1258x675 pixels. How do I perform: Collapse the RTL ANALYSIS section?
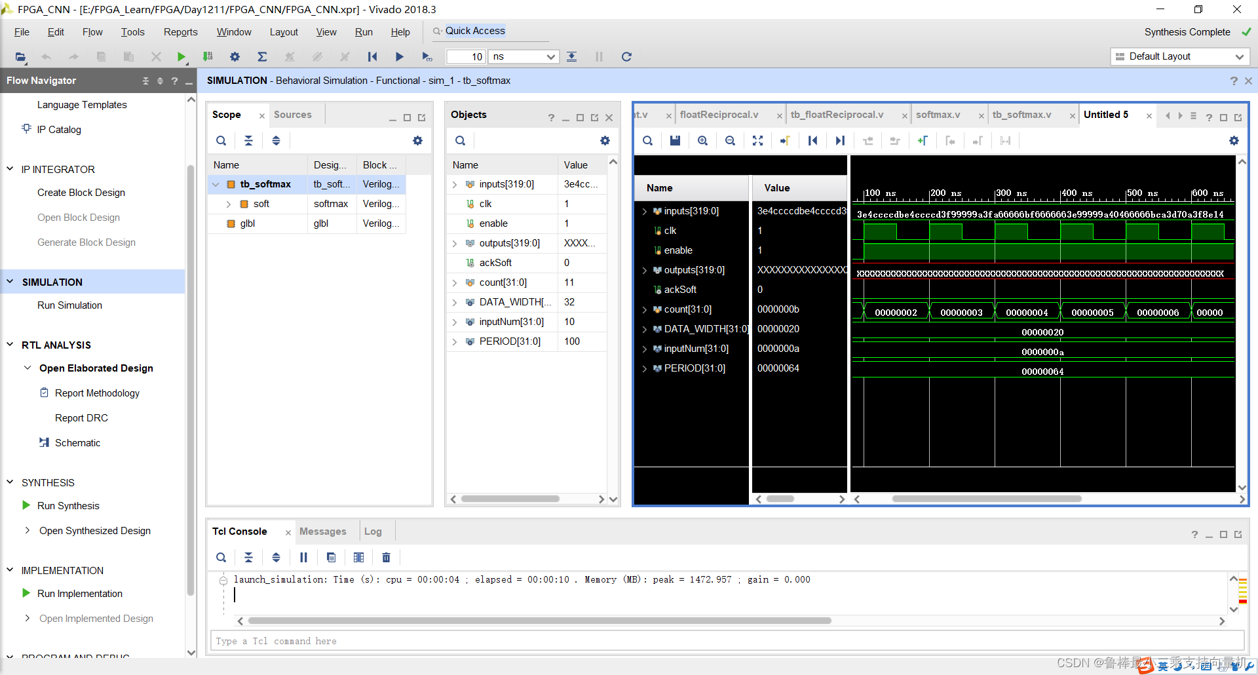pyautogui.click(x=10, y=345)
